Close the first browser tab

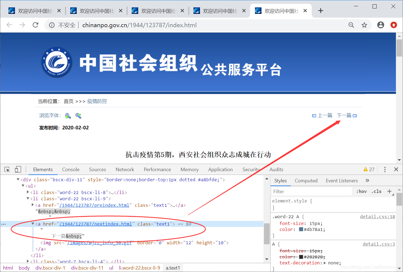click(59, 11)
